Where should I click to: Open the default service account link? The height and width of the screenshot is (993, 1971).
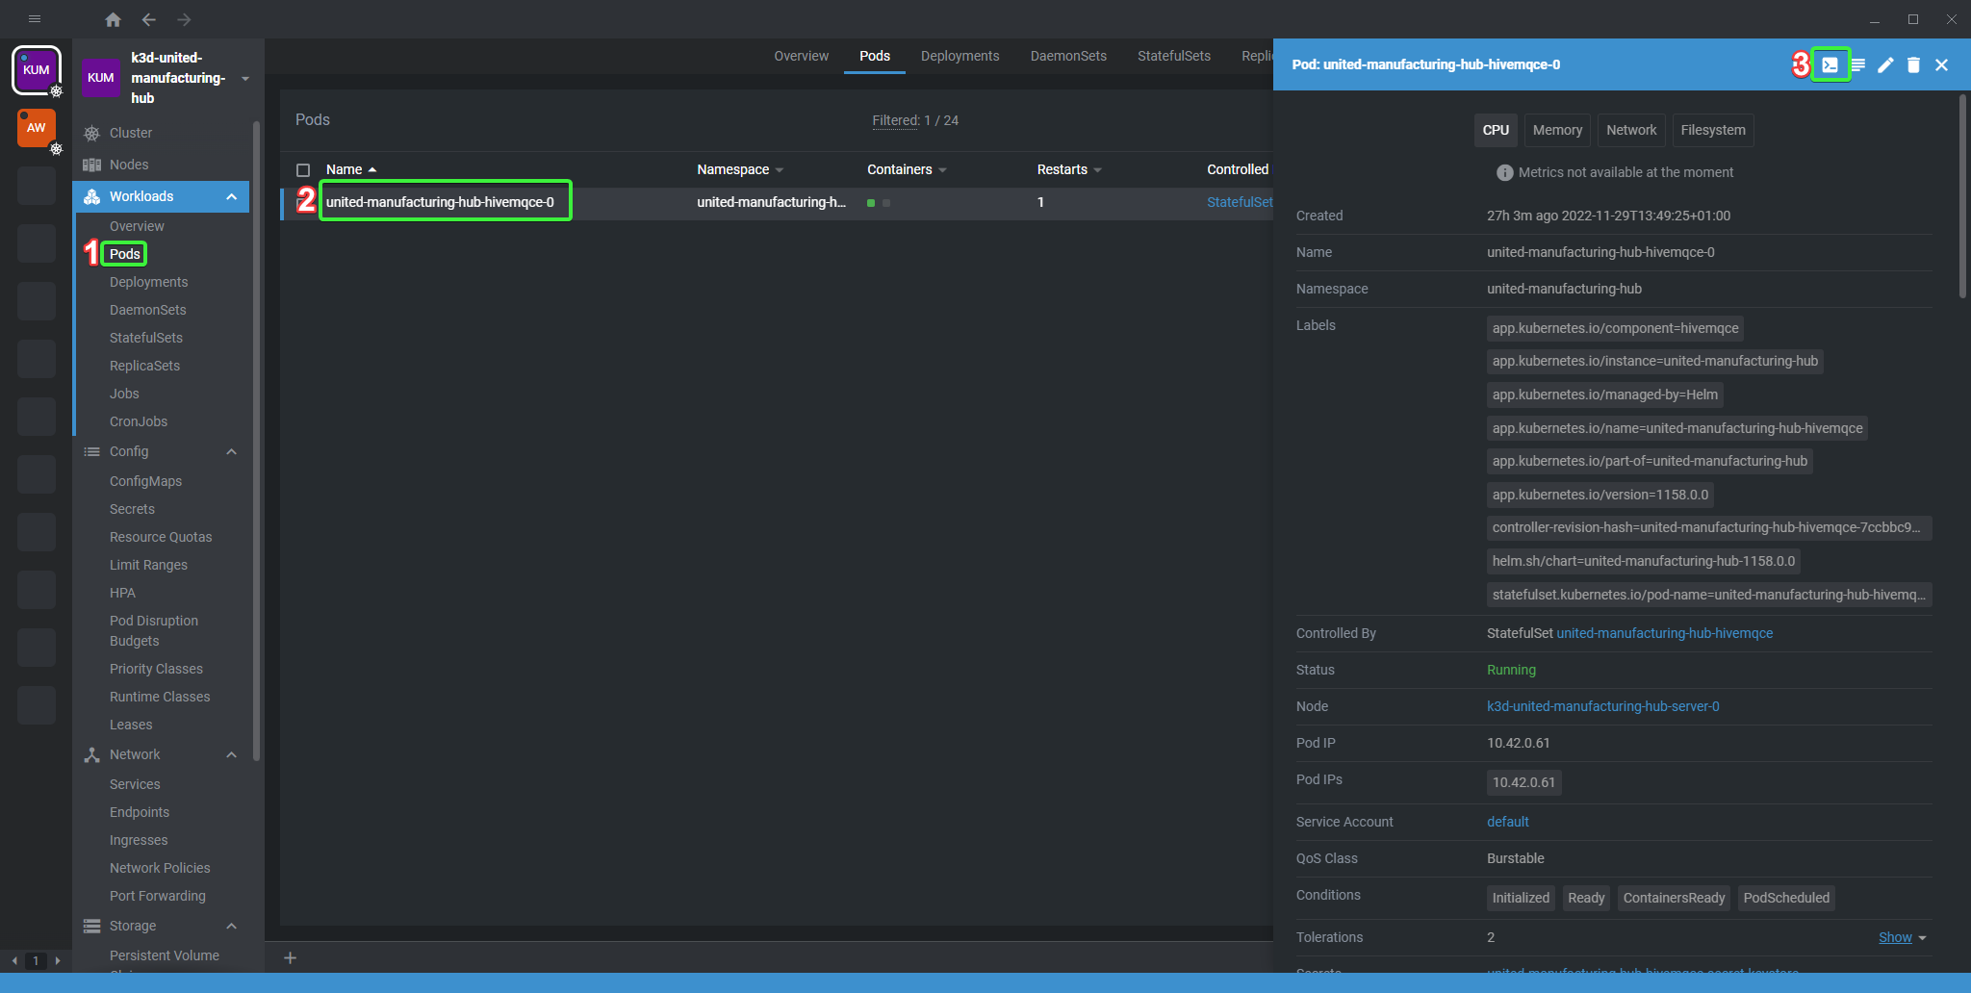point(1507,822)
